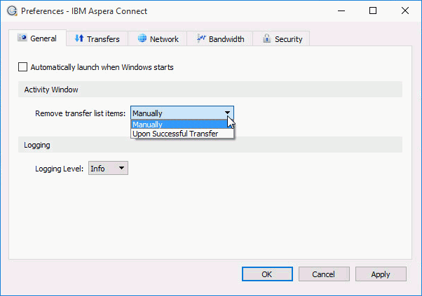Click the padlock icon on Security tab
Image resolution: width=422 pixels, height=296 pixels.
[266, 39]
